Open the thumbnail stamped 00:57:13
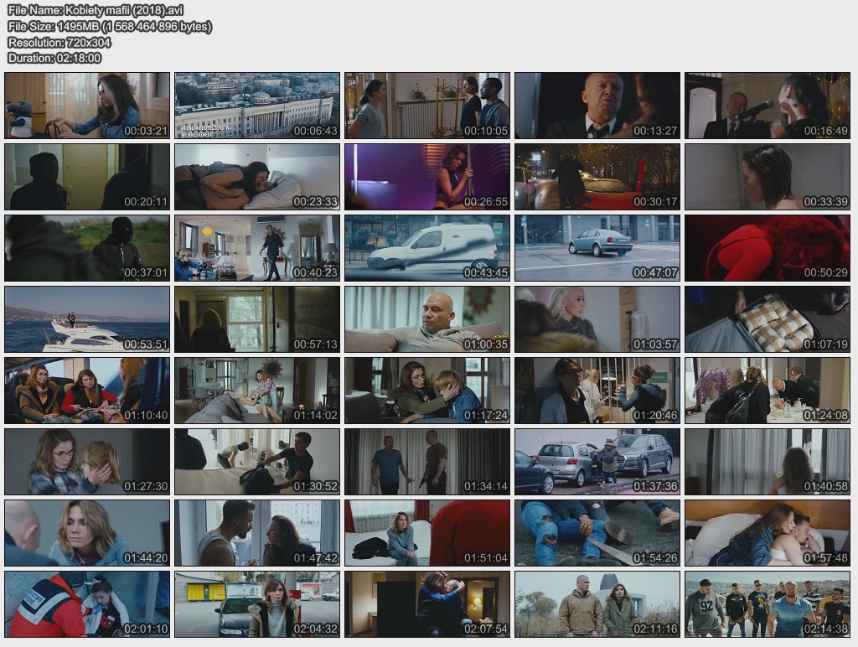 [257, 319]
